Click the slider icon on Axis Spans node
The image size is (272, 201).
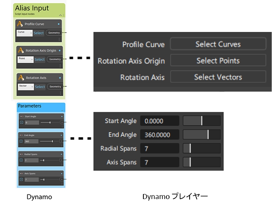(21, 173)
